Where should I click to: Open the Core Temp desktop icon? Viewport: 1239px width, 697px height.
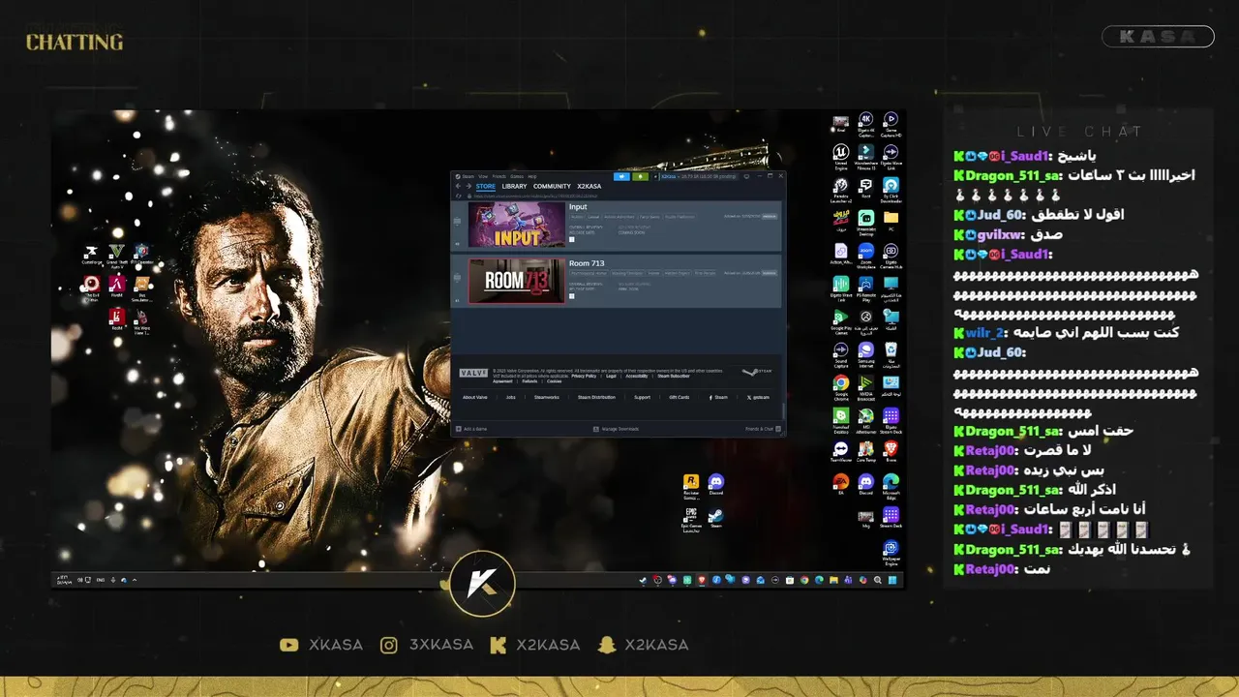tap(866, 450)
